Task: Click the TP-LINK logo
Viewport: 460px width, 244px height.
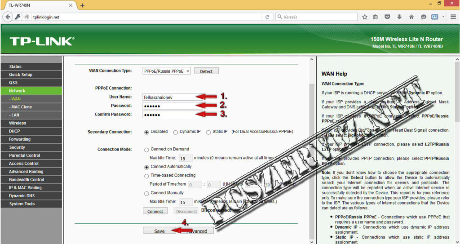Action: (42, 41)
